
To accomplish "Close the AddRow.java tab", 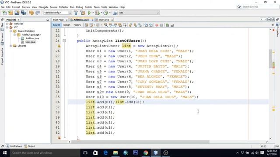I will tap(92, 20).
